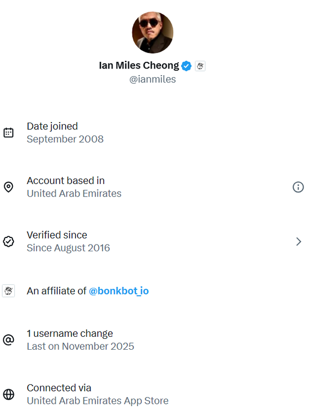Click the Account based in label
Viewport: 314px width, 412px height.
coord(66,181)
